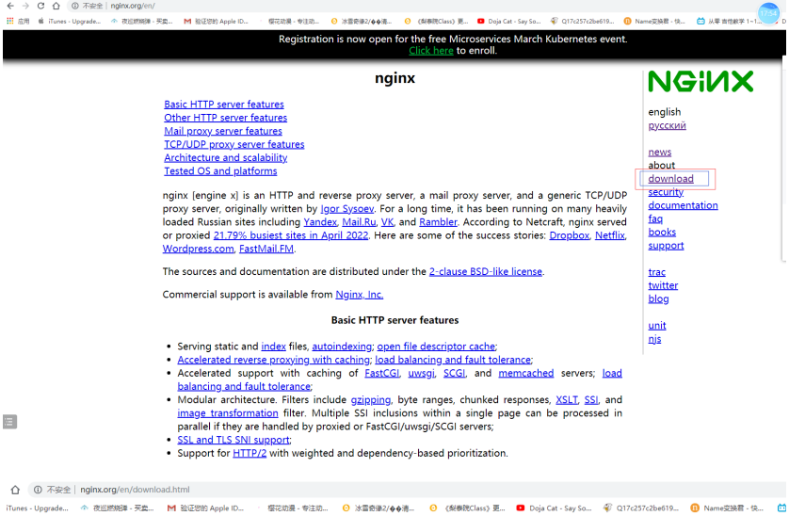789x516 pixels.
Task: Follow the open file descriptor cache link
Action: click(x=436, y=347)
